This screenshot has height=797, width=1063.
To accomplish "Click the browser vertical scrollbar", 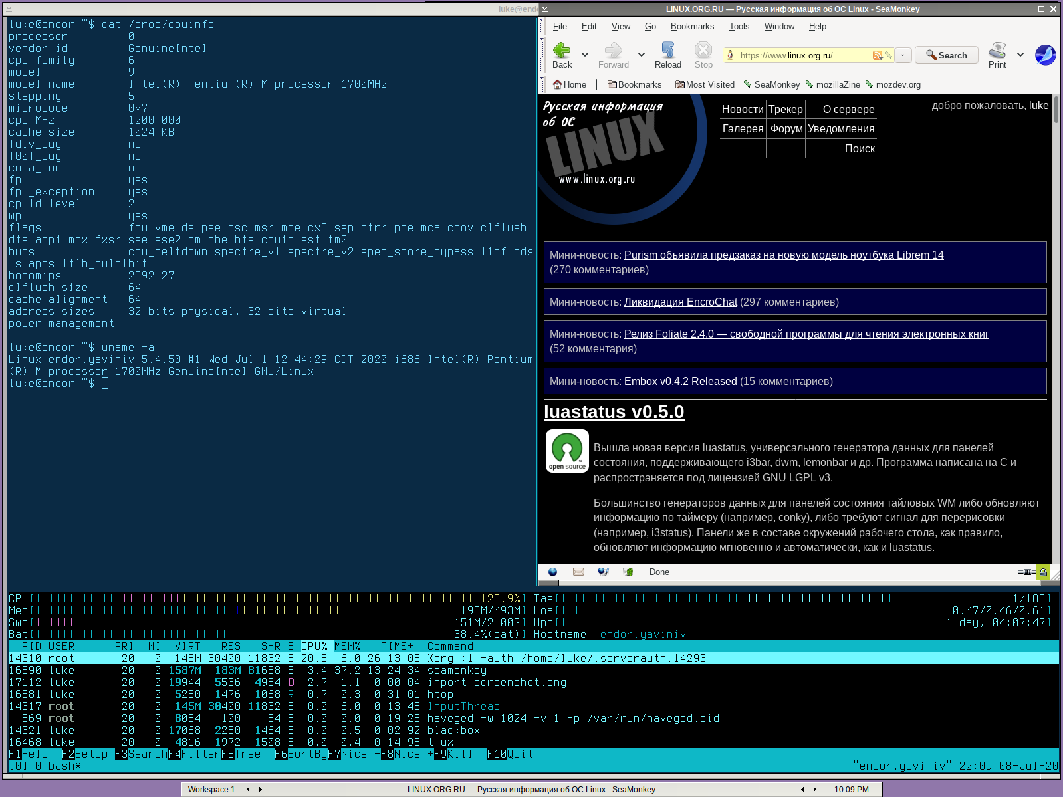I will (x=1056, y=329).
